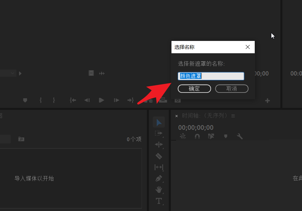Select the Razor tool
Screen dimensions: 302x211
tap(159, 156)
